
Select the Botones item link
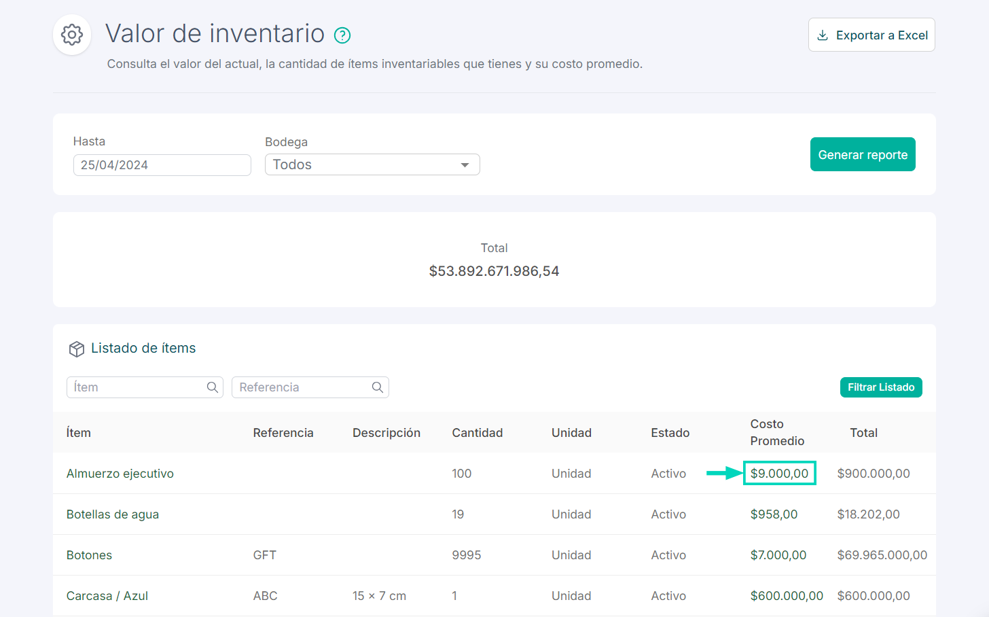tap(89, 554)
